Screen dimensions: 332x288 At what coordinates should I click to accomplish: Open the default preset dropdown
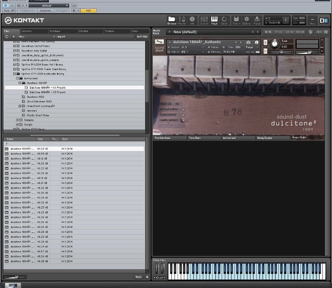pos(49,5)
